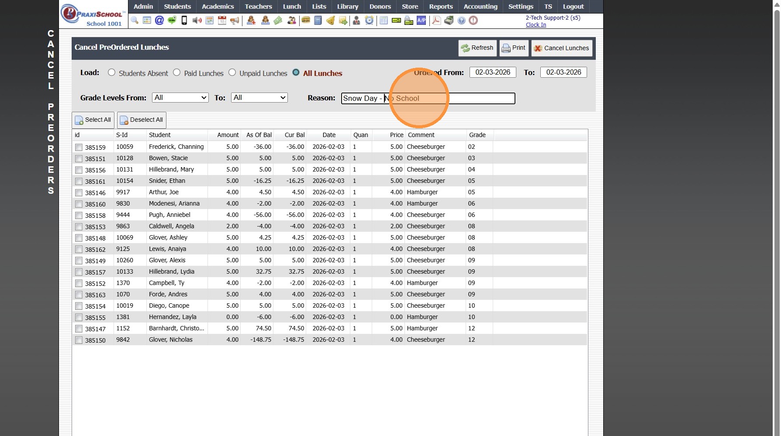Click the blue help question mark icon
781x436 pixels.
click(x=461, y=21)
